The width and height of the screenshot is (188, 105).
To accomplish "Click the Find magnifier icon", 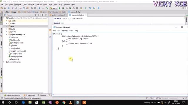I will coord(32,8).
